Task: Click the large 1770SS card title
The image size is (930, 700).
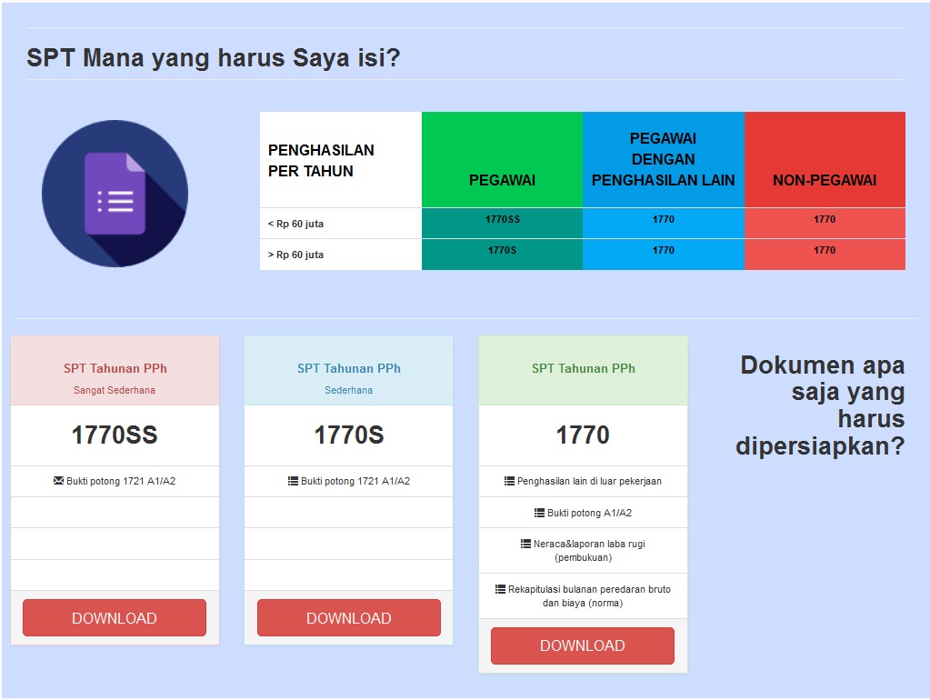Action: pos(115,435)
